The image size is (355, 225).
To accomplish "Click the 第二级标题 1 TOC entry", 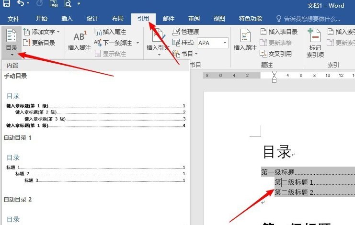I will click(x=294, y=182).
